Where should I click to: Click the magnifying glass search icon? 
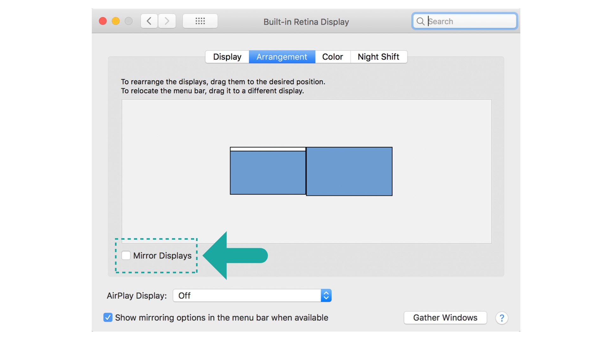pyautogui.click(x=420, y=21)
